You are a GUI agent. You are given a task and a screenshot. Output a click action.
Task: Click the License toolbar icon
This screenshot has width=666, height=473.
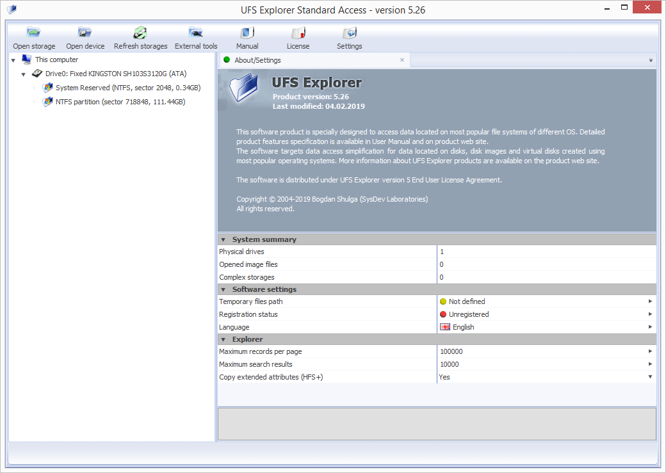tap(298, 33)
